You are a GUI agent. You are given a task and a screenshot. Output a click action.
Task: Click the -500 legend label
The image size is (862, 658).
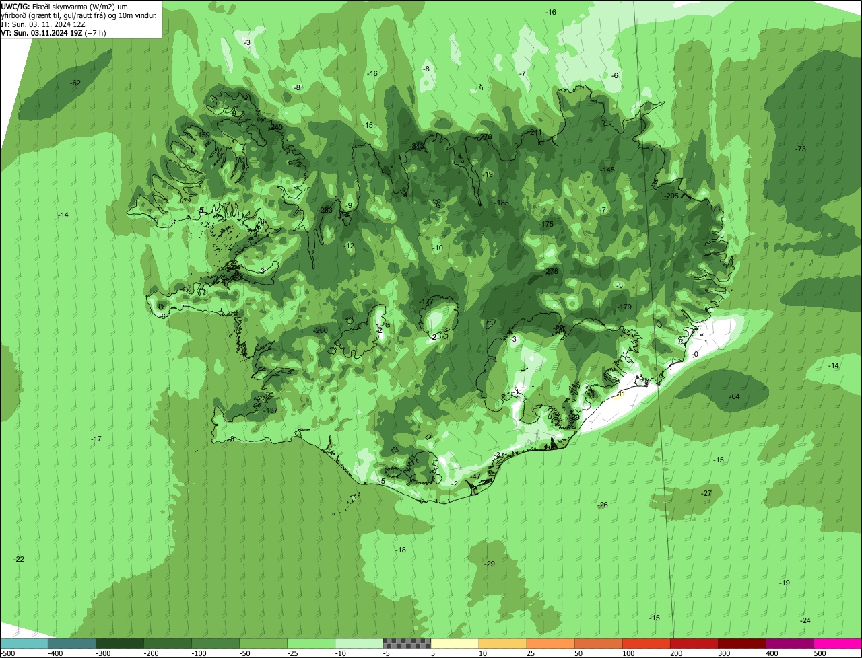point(7,653)
